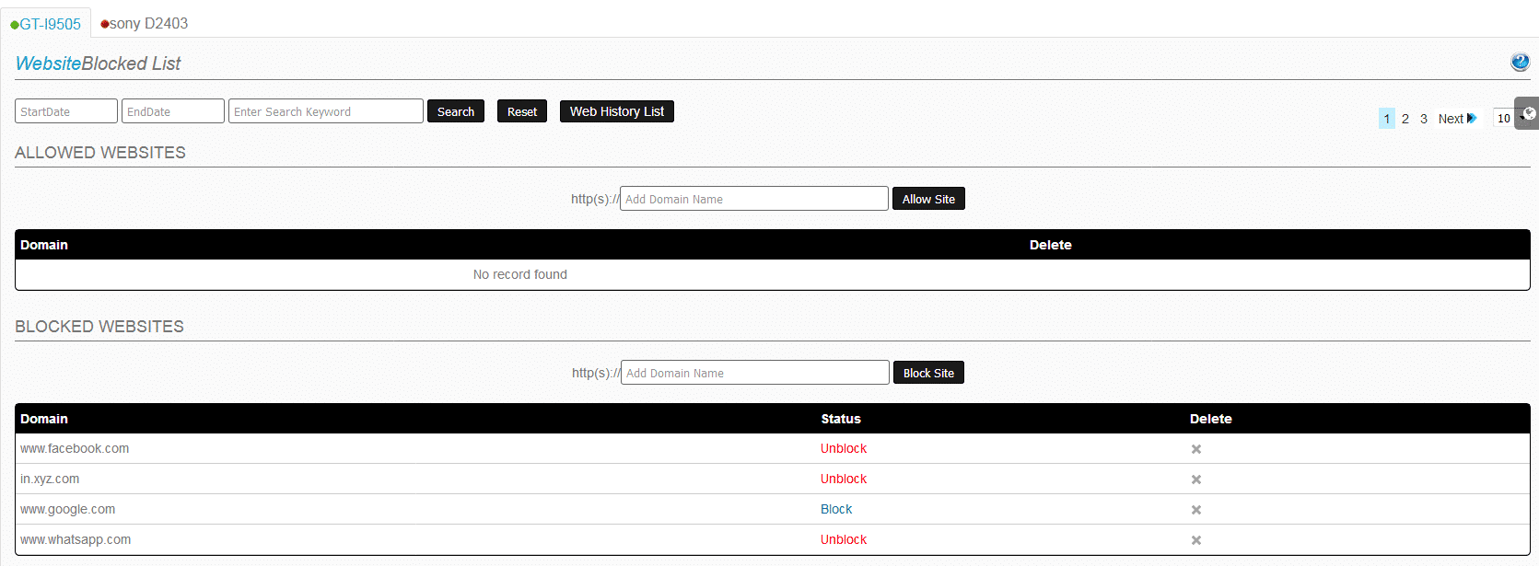Open the Web History List
1539x566 pixels.
617,111
